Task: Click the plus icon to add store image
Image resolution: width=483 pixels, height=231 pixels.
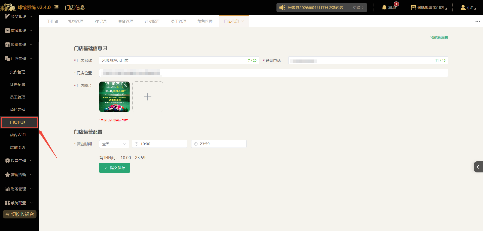Action: [x=148, y=97]
